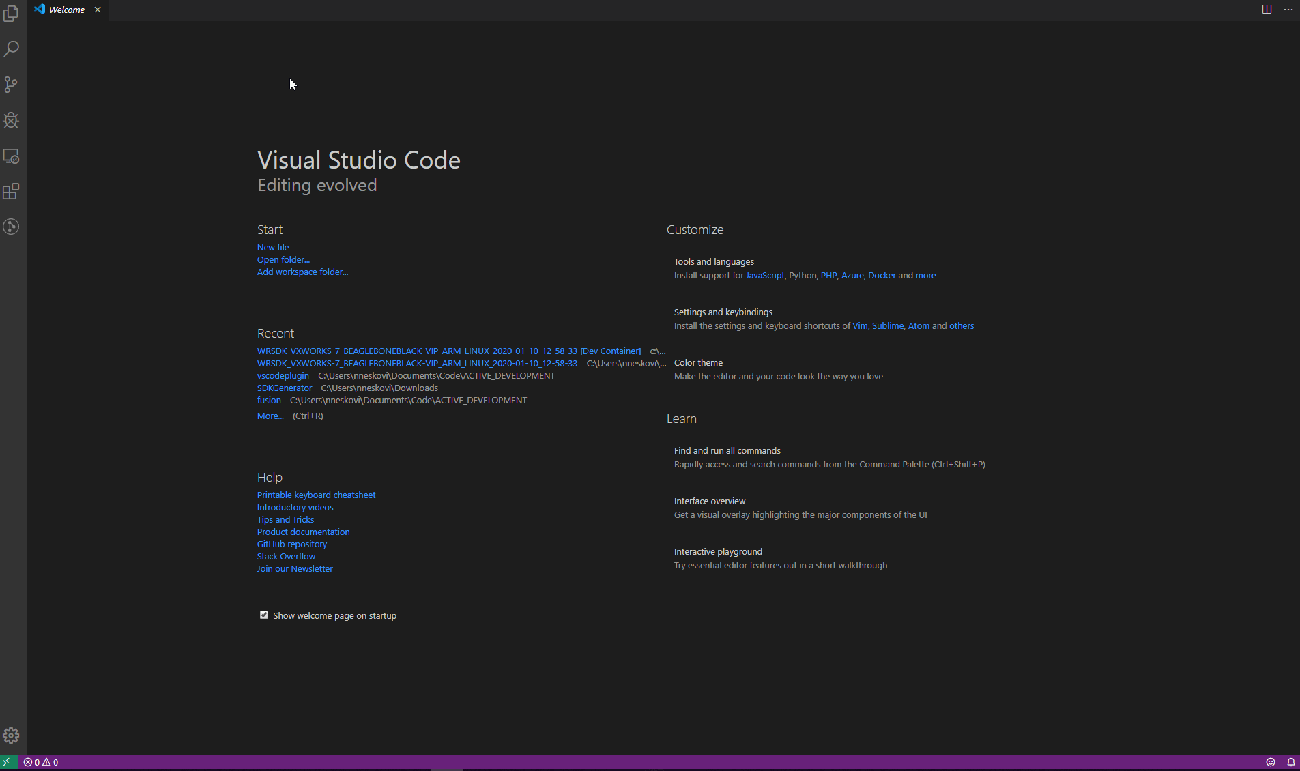
Task: Open the Manage gear icon
Action: click(11, 736)
